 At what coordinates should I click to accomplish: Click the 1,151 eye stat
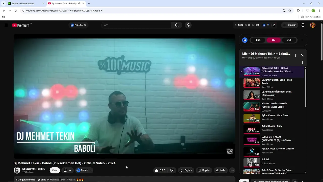tap(255, 25)
